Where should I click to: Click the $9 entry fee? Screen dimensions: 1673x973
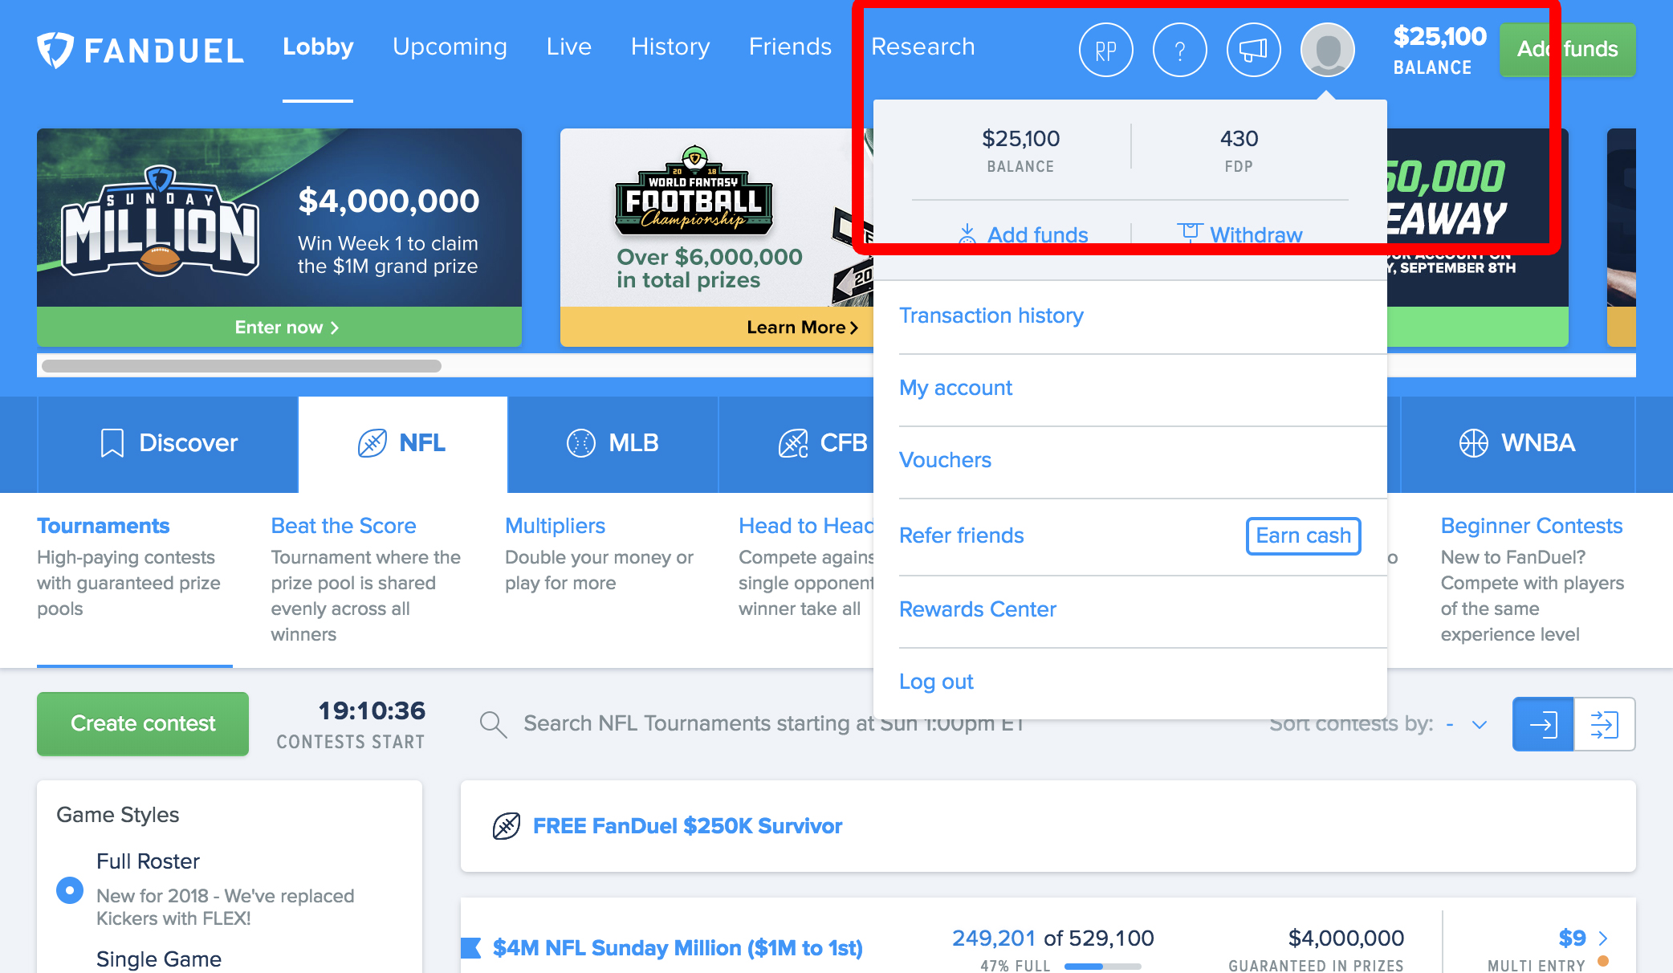(1572, 938)
